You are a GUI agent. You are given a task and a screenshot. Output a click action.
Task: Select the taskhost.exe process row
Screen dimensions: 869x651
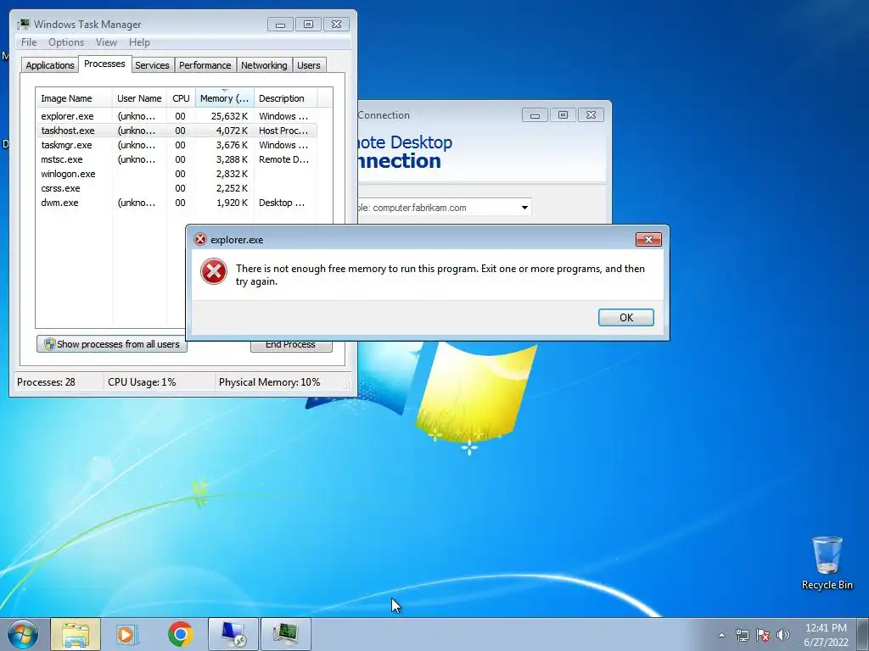pyautogui.click(x=177, y=131)
